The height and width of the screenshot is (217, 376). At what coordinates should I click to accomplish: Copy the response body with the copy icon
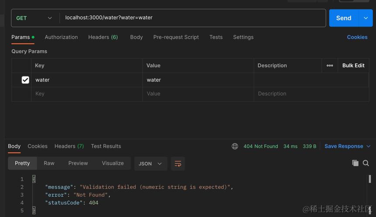355,163
